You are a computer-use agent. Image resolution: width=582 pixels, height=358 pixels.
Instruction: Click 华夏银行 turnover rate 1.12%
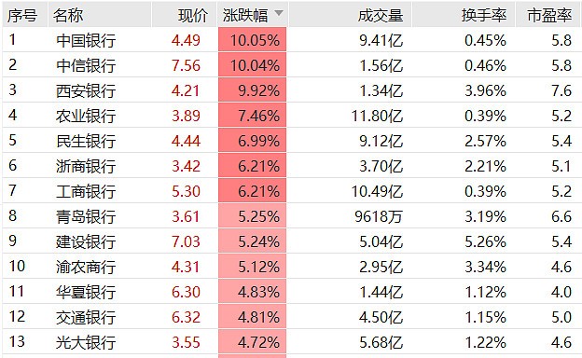(x=486, y=292)
